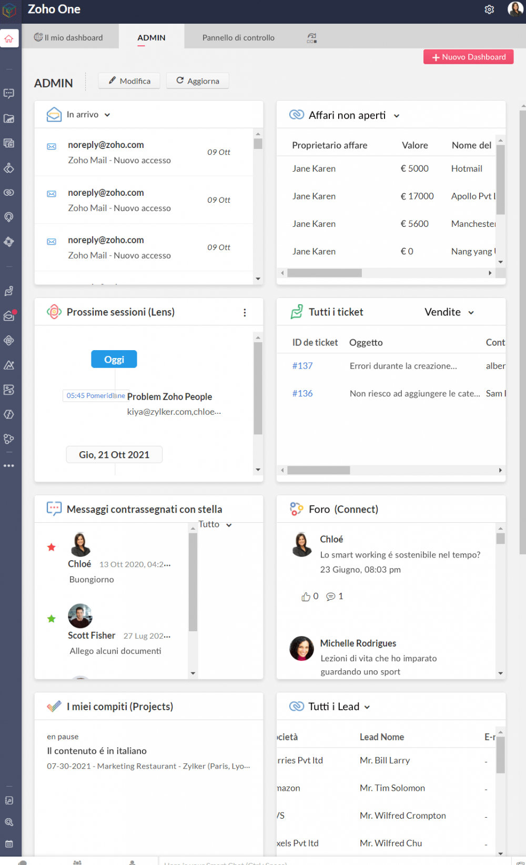Image resolution: width=526 pixels, height=865 pixels.
Task: Open the chat bubble icon in the sidebar
Action: pos(9,94)
